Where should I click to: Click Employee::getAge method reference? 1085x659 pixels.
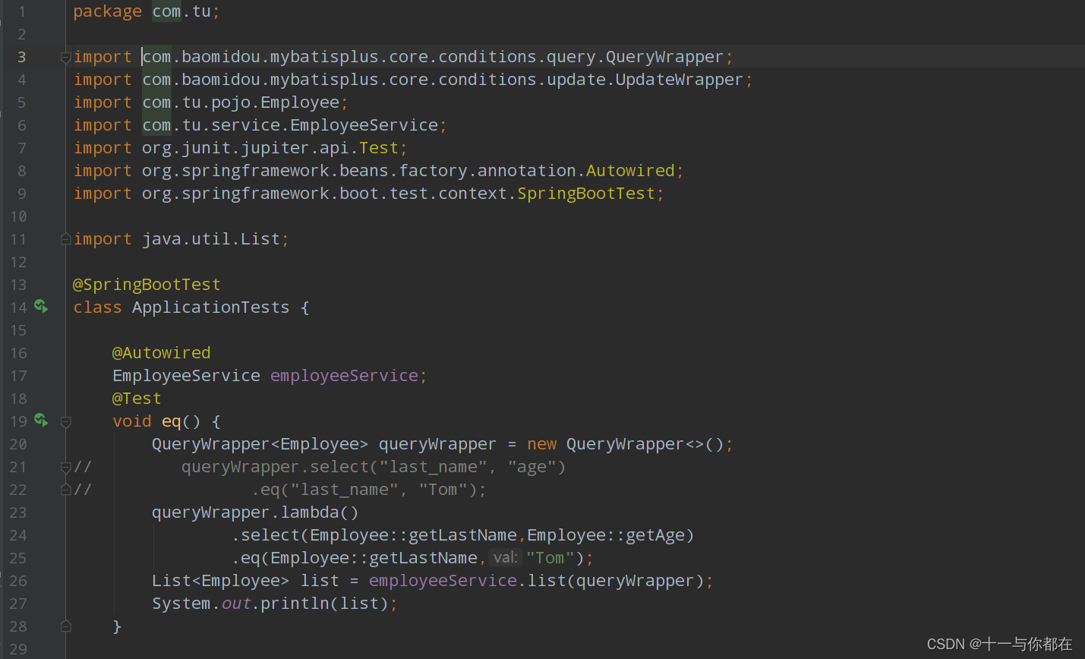click(606, 535)
